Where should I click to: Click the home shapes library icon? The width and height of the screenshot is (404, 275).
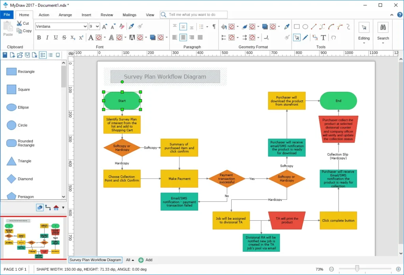coord(56,208)
